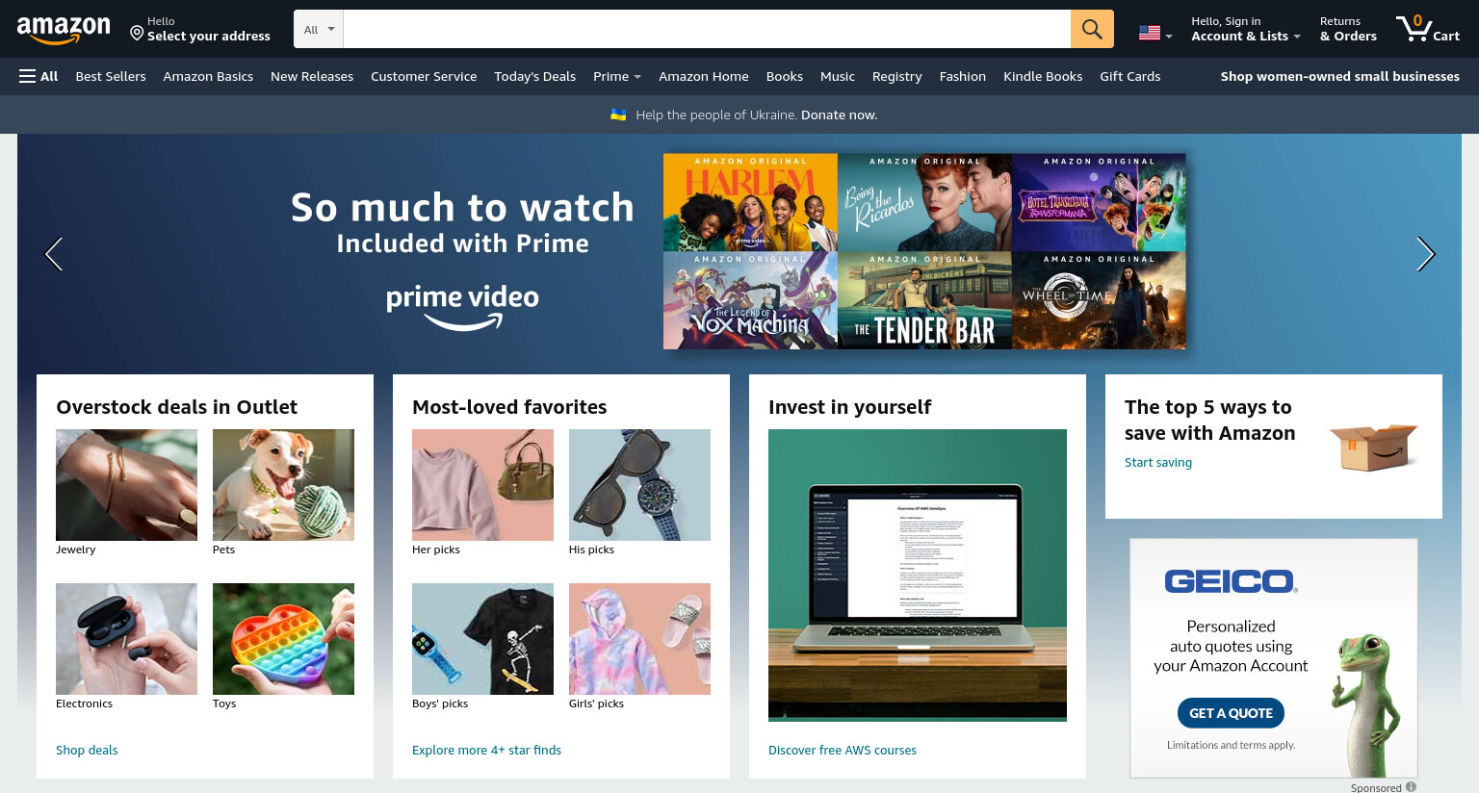Click the location pin address icon
Image resolution: width=1479 pixels, height=793 pixels.
(137, 34)
